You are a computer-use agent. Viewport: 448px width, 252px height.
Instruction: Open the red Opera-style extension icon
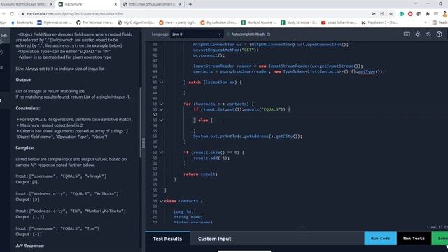point(410,14)
